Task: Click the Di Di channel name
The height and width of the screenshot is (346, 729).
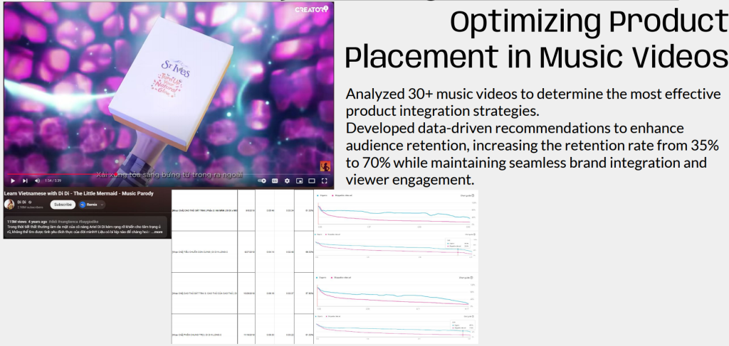Action: tap(21, 202)
